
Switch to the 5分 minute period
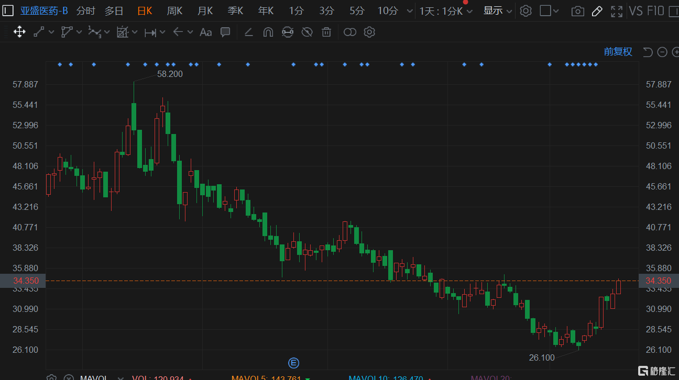pyautogui.click(x=357, y=10)
